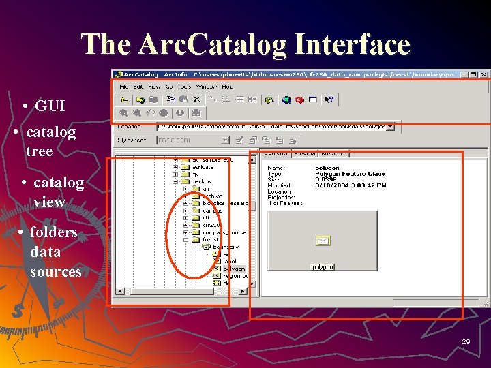Viewport: 491px width, 368px height.
Task: Switch to List view icon
Action: pyautogui.click(x=226, y=99)
